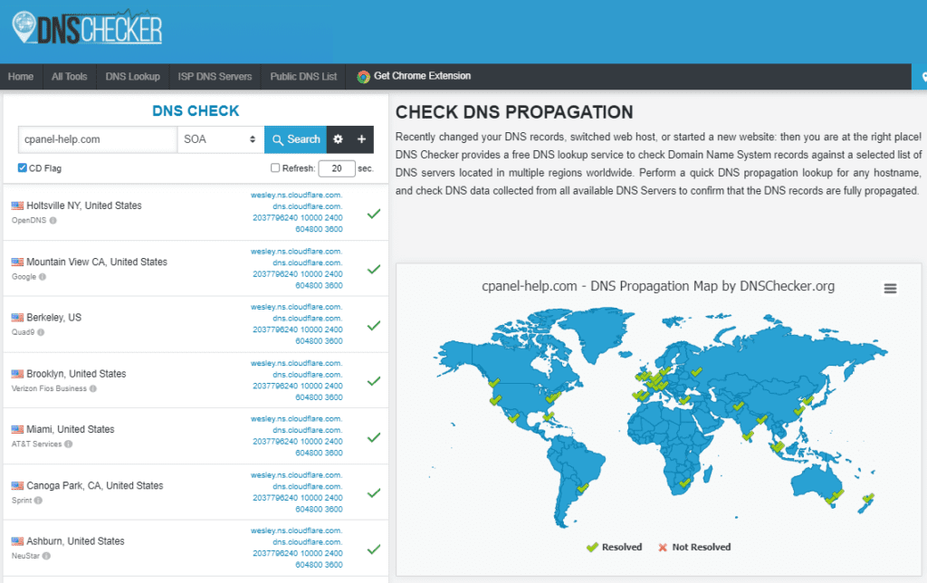Click info icon next to Quad9
This screenshot has height=583, width=927.
tap(41, 332)
